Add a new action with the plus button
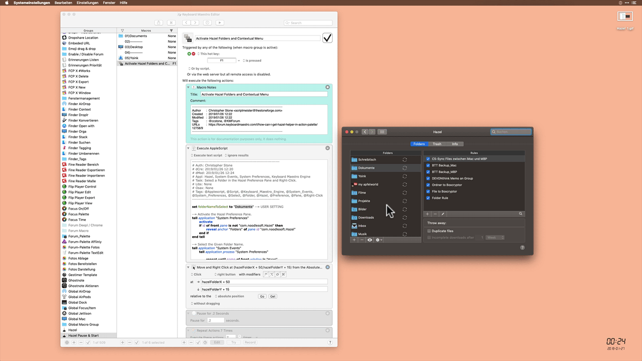 tap(184, 342)
